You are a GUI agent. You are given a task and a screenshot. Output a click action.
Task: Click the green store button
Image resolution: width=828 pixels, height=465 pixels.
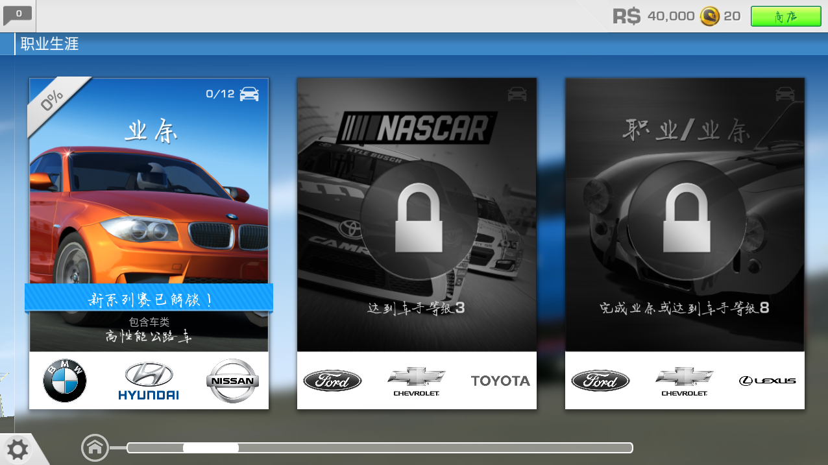click(x=786, y=16)
